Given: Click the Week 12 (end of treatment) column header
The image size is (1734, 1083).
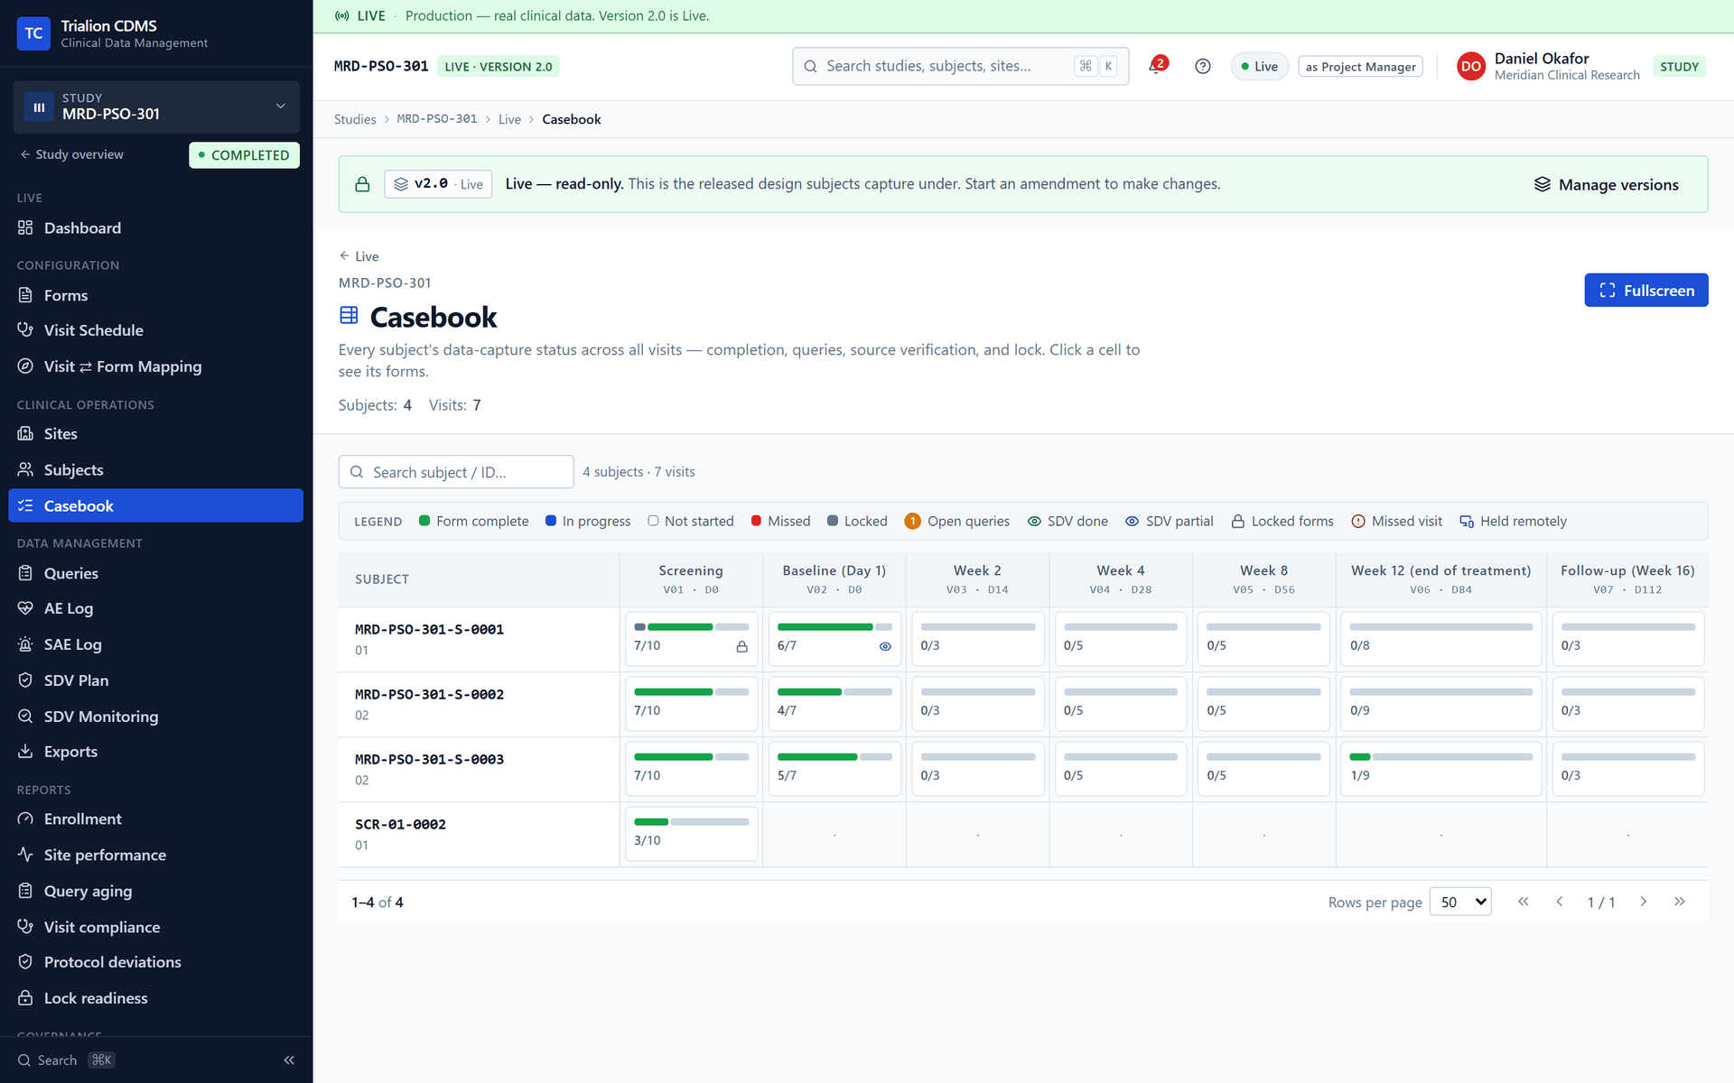Looking at the screenshot, I should tap(1440, 579).
